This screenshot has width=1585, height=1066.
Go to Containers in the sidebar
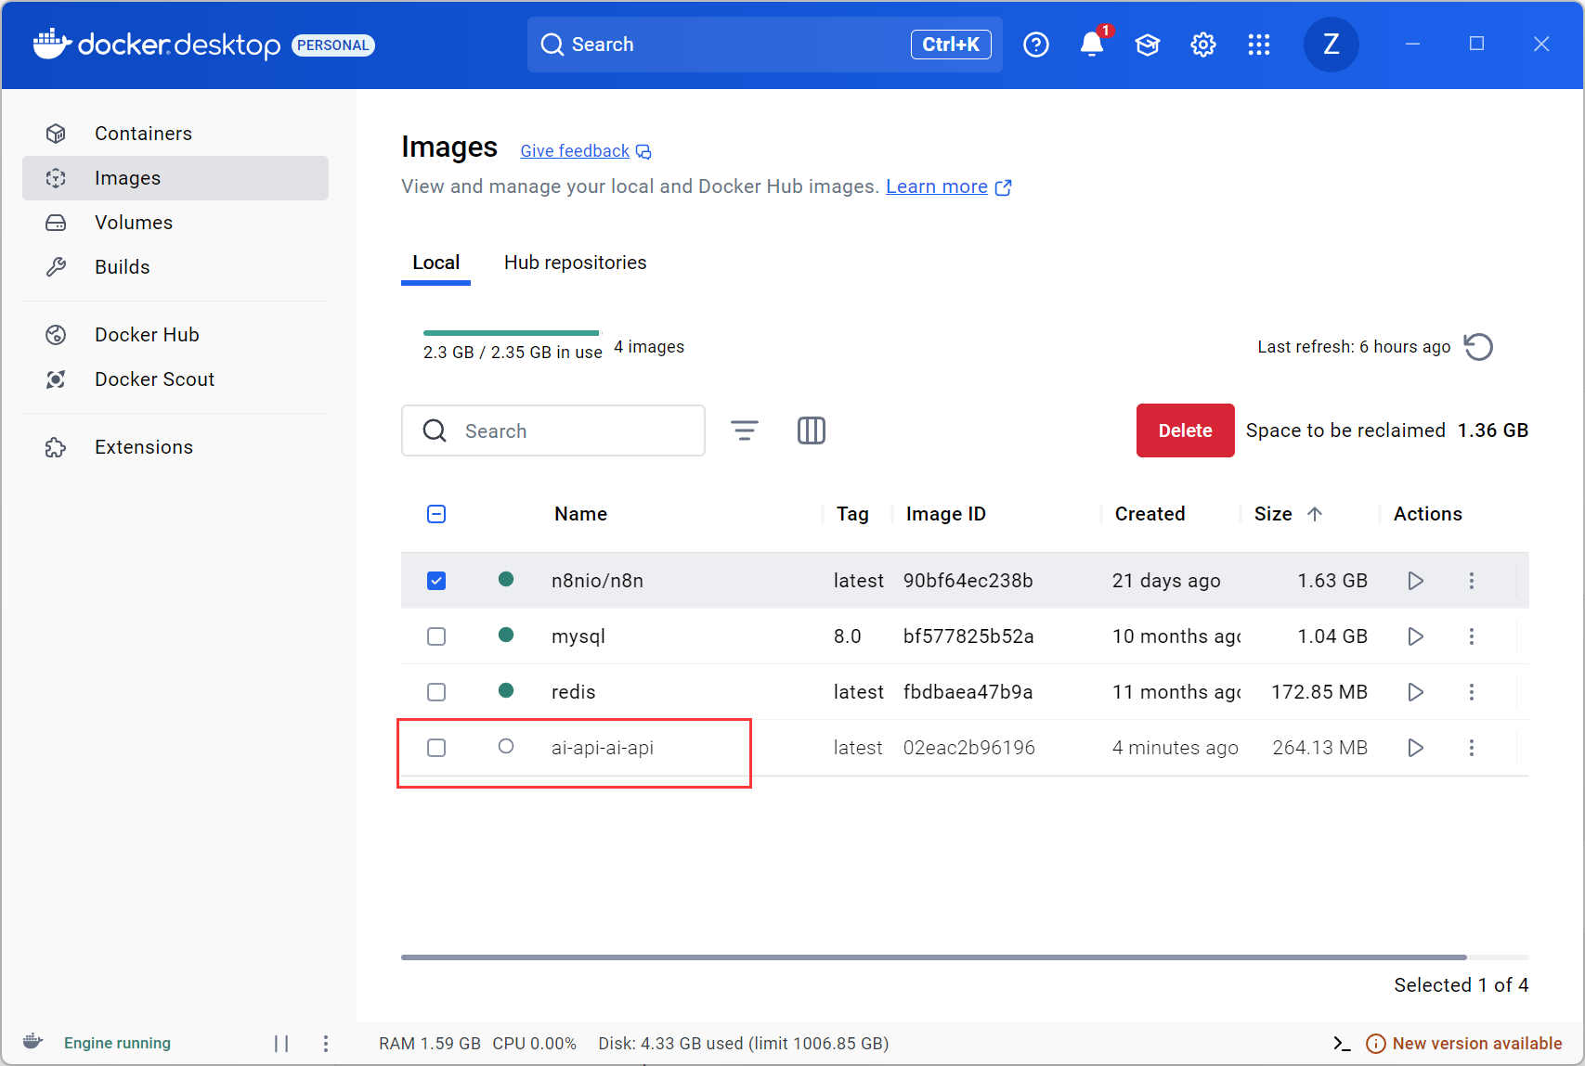click(x=175, y=134)
